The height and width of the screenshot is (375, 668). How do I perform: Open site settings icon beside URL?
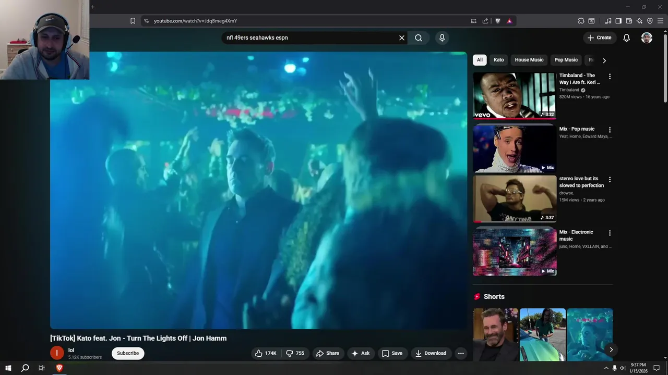click(x=146, y=21)
